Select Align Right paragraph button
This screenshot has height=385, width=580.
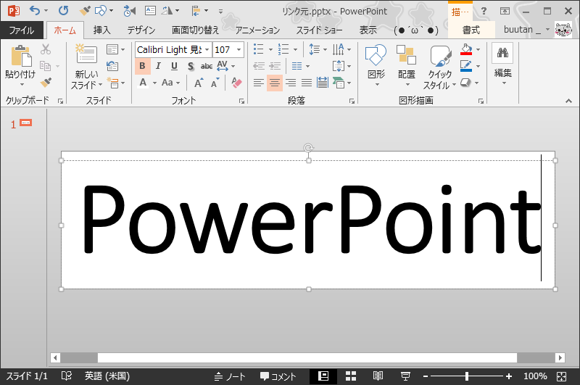click(x=291, y=83)
